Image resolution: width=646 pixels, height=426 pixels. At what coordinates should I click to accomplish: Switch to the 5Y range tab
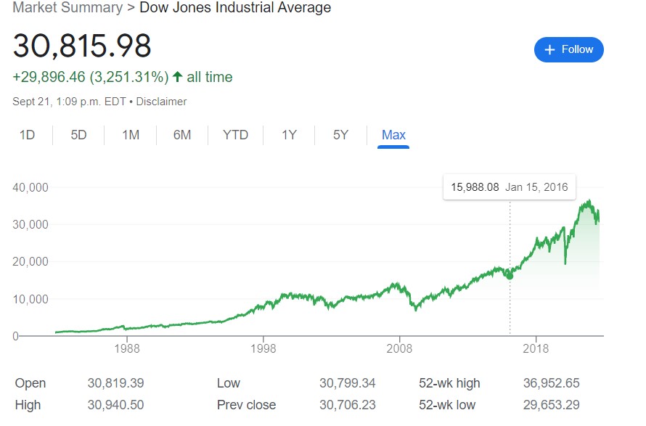click(x=340, y=135)
